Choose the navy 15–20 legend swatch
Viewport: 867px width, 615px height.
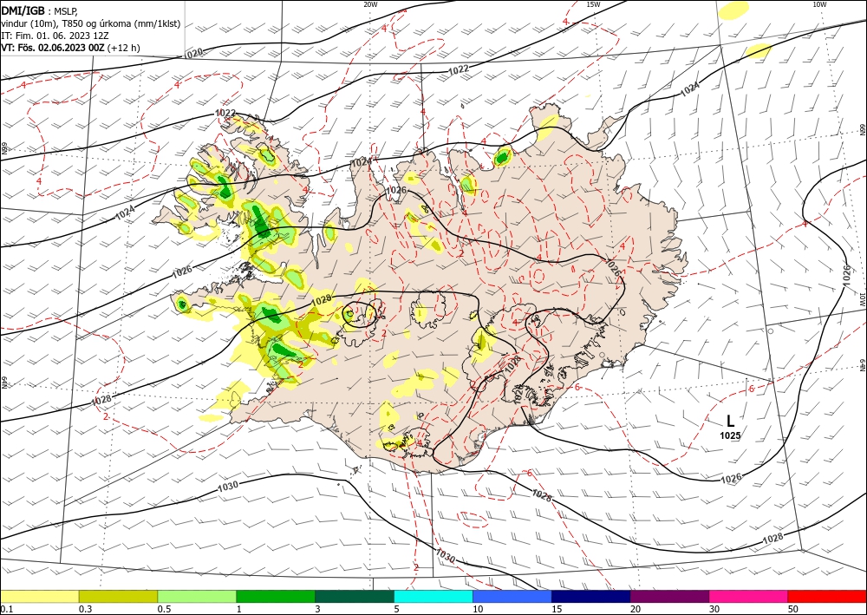[591, 596]
